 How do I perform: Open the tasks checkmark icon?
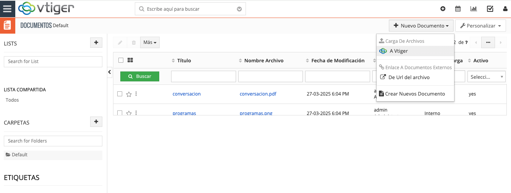pos(490,9)
